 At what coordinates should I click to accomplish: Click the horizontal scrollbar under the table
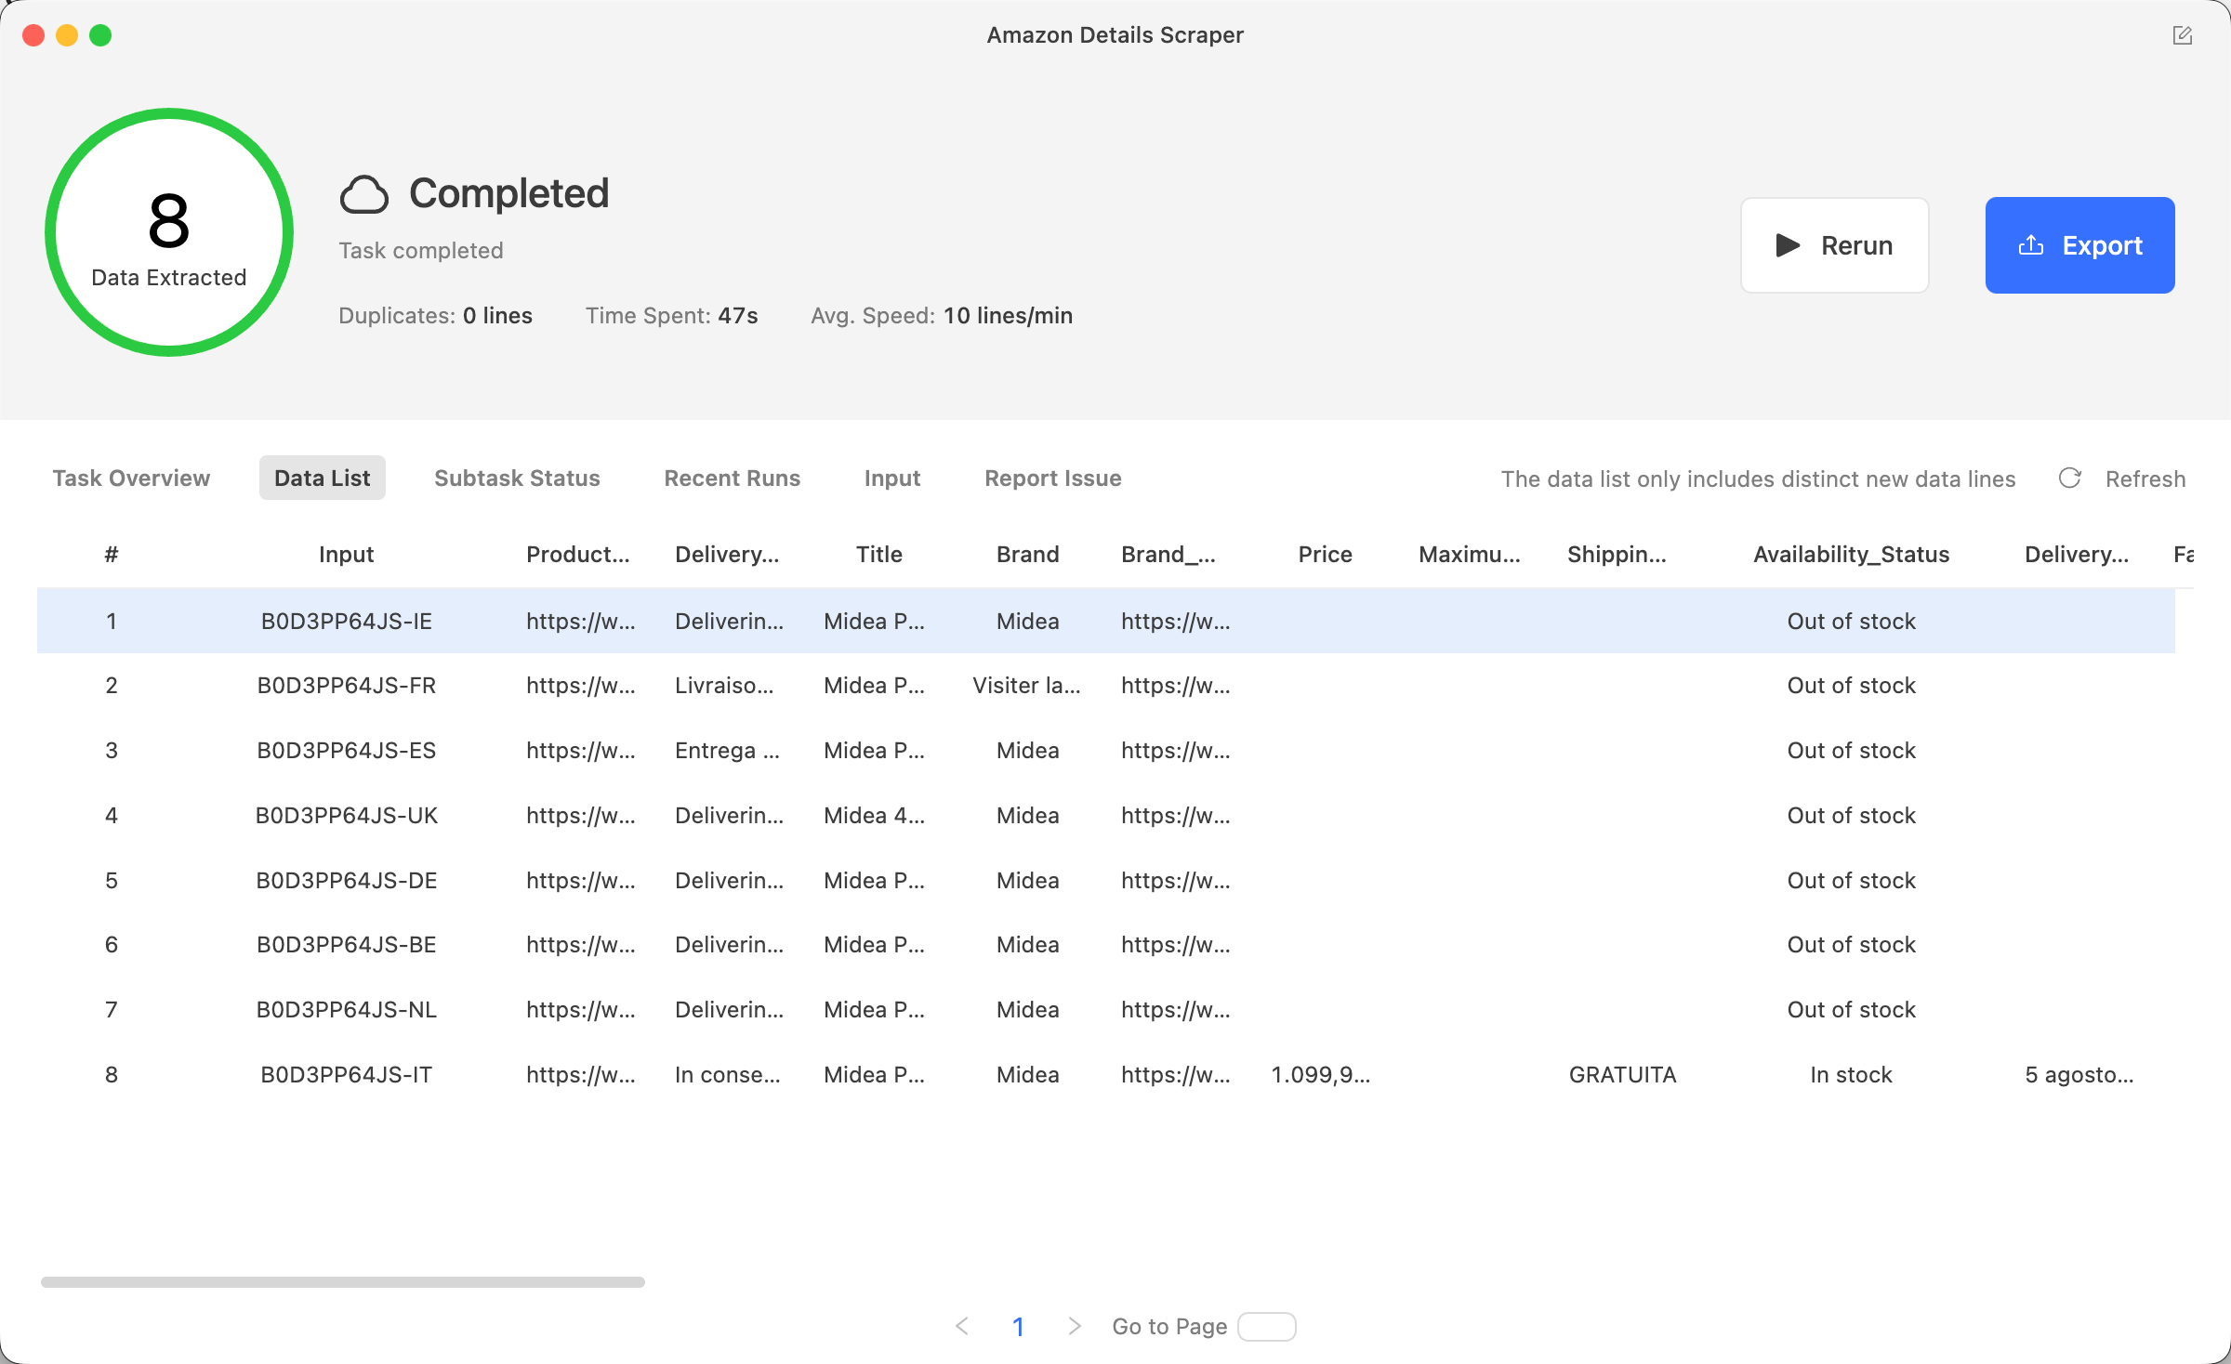pyautogui.click(x=343, y=1282)
